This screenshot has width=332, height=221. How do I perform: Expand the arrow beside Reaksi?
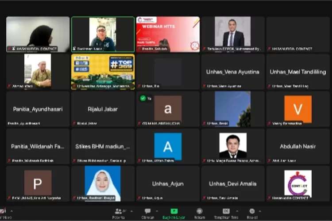(261, 211)
